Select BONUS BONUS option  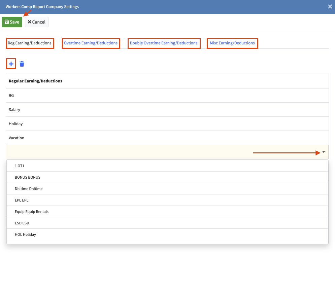coord(28,177)
